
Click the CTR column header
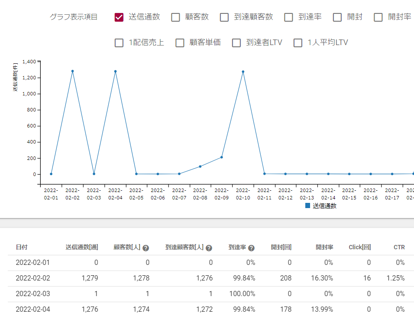[x=399, y=248]
